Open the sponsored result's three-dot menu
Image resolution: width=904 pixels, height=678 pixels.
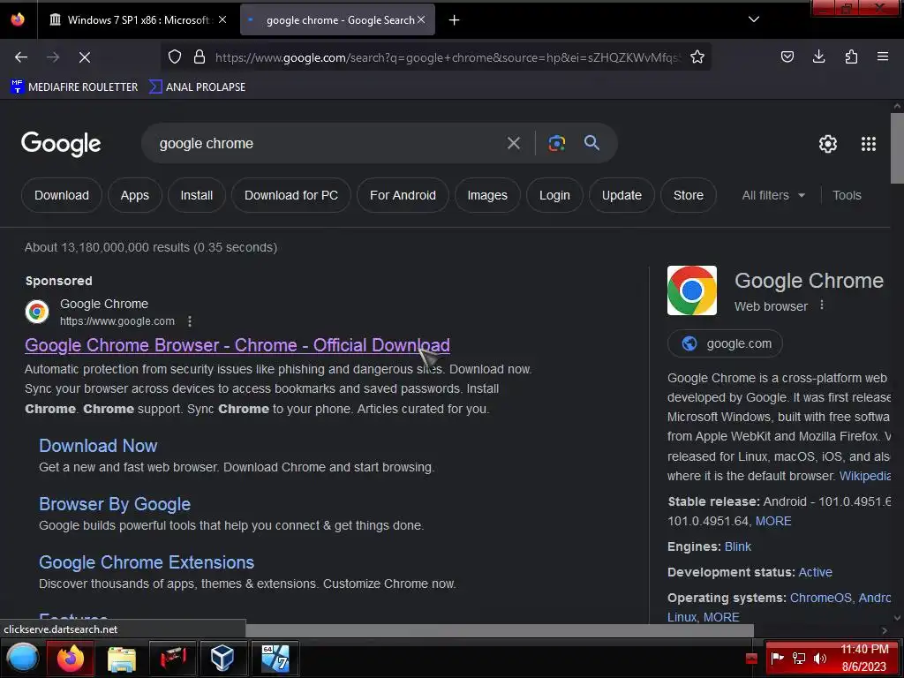[190, 321]
